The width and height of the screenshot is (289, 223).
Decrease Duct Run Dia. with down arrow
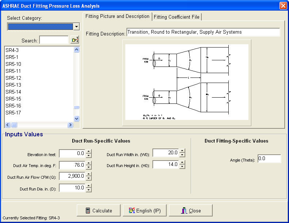tap(89, 190)
